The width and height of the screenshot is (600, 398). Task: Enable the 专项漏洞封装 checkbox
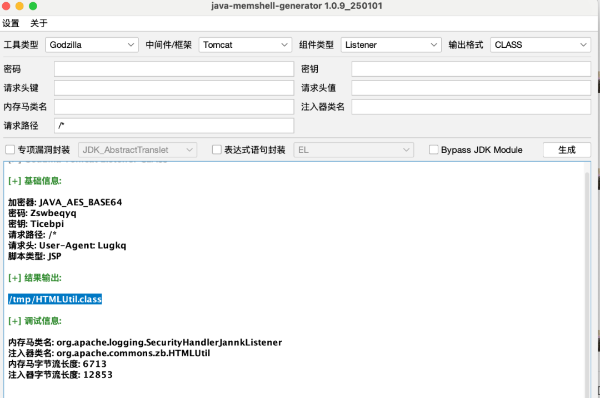pos(11,150)
